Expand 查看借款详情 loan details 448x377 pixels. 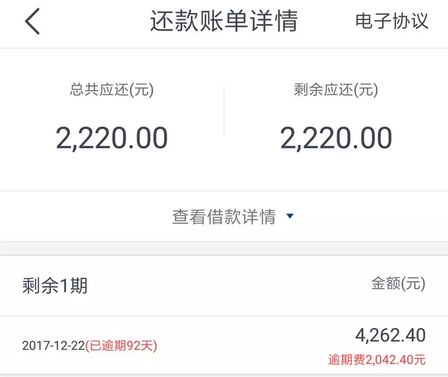224,216
